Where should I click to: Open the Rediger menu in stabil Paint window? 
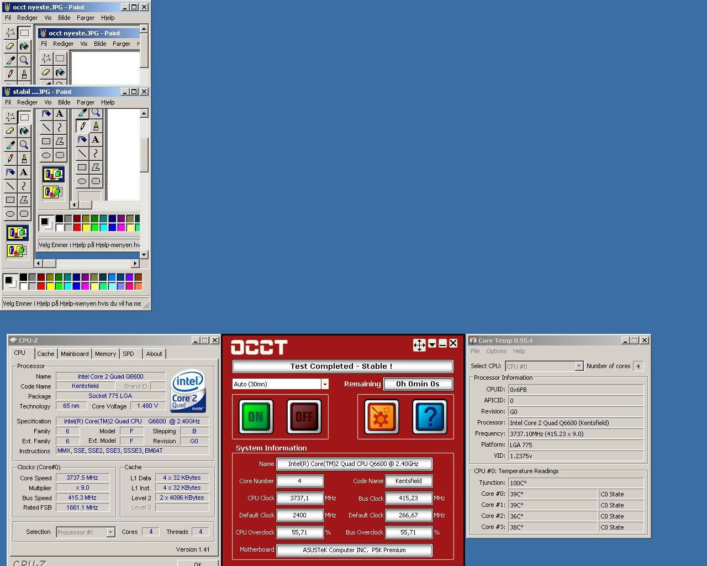27,102
